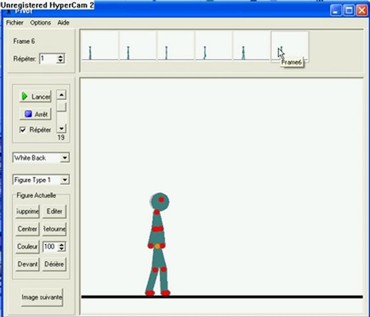This screenshot has height=317, width=370.
Task: Click the stickman's left foot handle
Action: (150, 293)
